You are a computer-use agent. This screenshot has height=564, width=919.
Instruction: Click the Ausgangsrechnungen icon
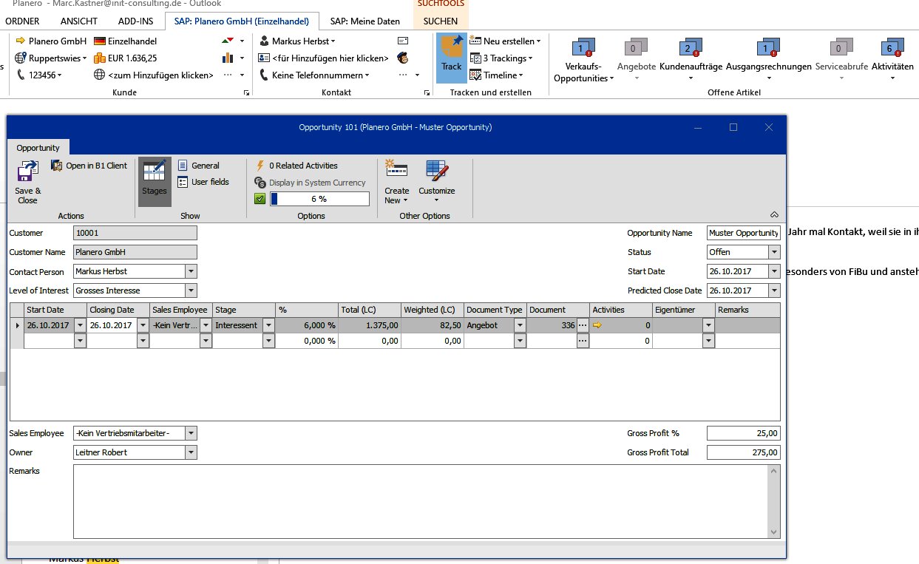768,50
